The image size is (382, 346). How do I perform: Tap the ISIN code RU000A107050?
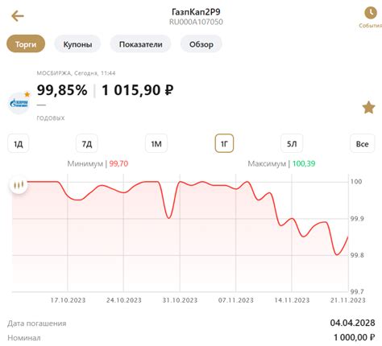pyautogui.click(x=196, y=22)
